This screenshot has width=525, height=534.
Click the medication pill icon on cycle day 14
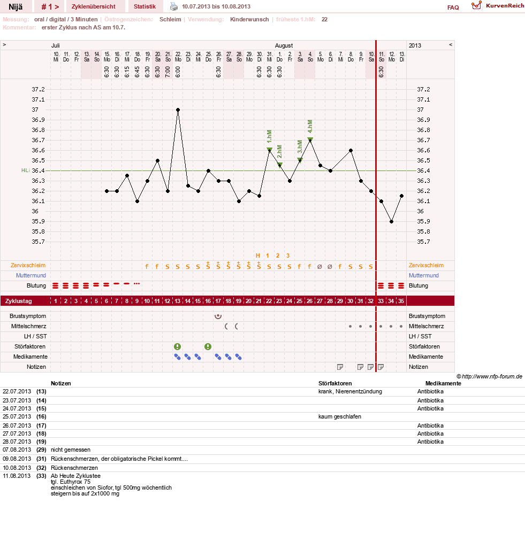point(187,357)
